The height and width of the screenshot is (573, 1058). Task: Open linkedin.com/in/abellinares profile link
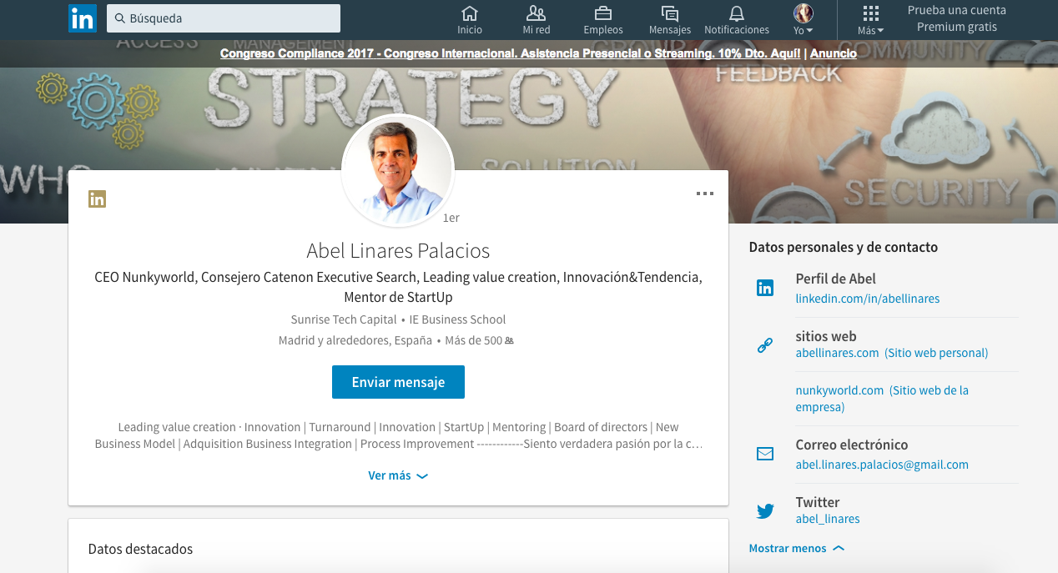click(x=868, y=299)
